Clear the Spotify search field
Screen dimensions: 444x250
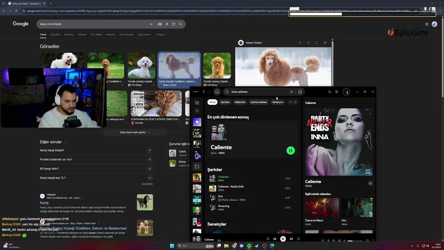[x=291, y=92]
